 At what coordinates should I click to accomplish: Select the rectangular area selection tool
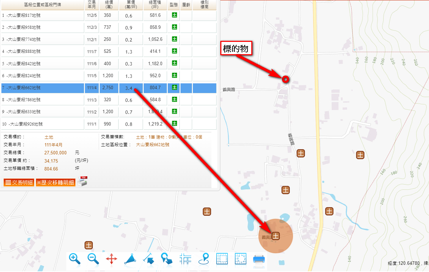click(x=222, y=259)
